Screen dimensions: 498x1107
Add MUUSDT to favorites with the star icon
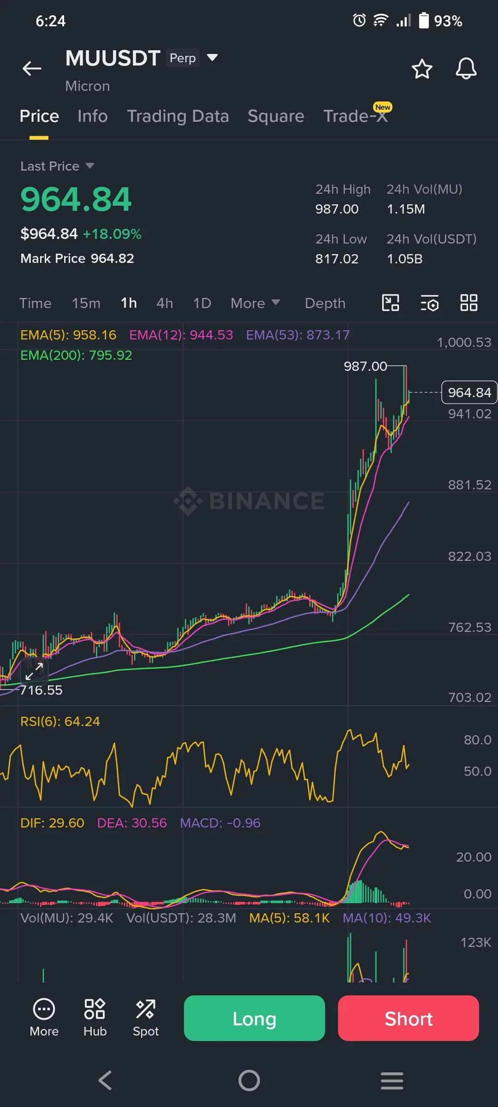tap(421, 69)
